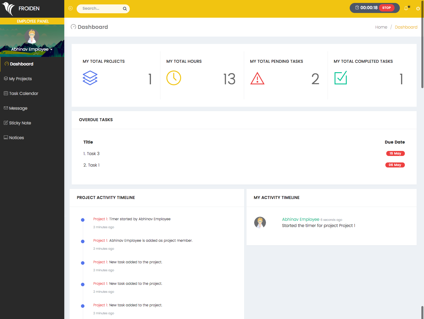Click the 15 May due date badge
Image resolution: width=424 pixels, height=319 pixels.
point(395,153)
